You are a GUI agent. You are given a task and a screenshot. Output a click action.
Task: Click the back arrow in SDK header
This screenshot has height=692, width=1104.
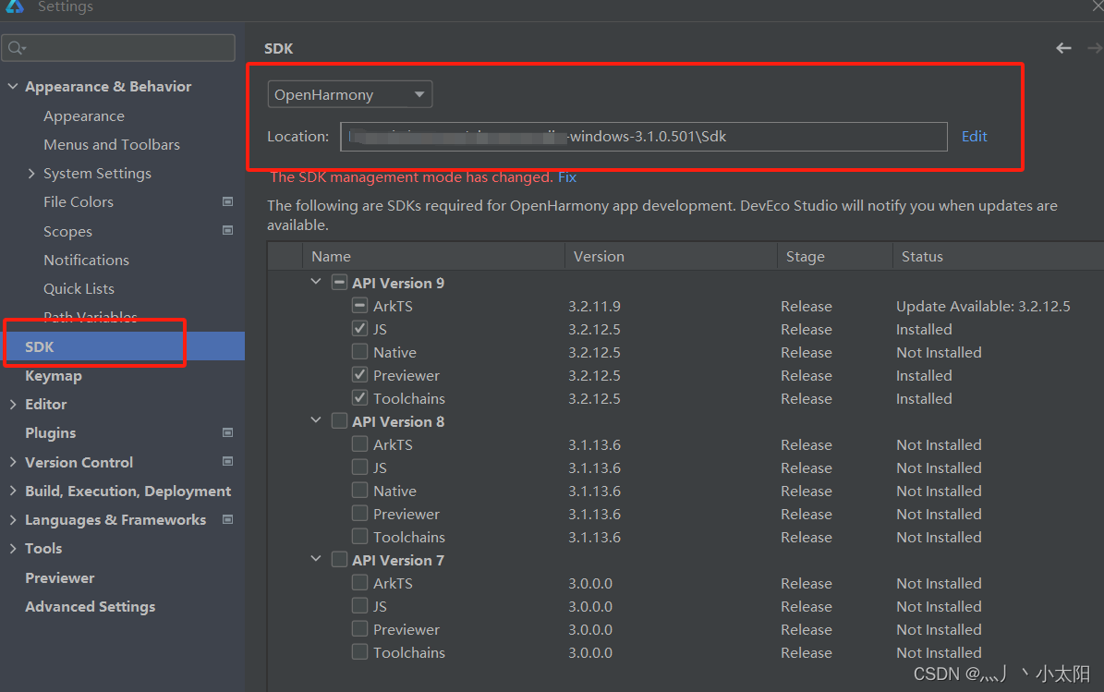click(1063, 48)
